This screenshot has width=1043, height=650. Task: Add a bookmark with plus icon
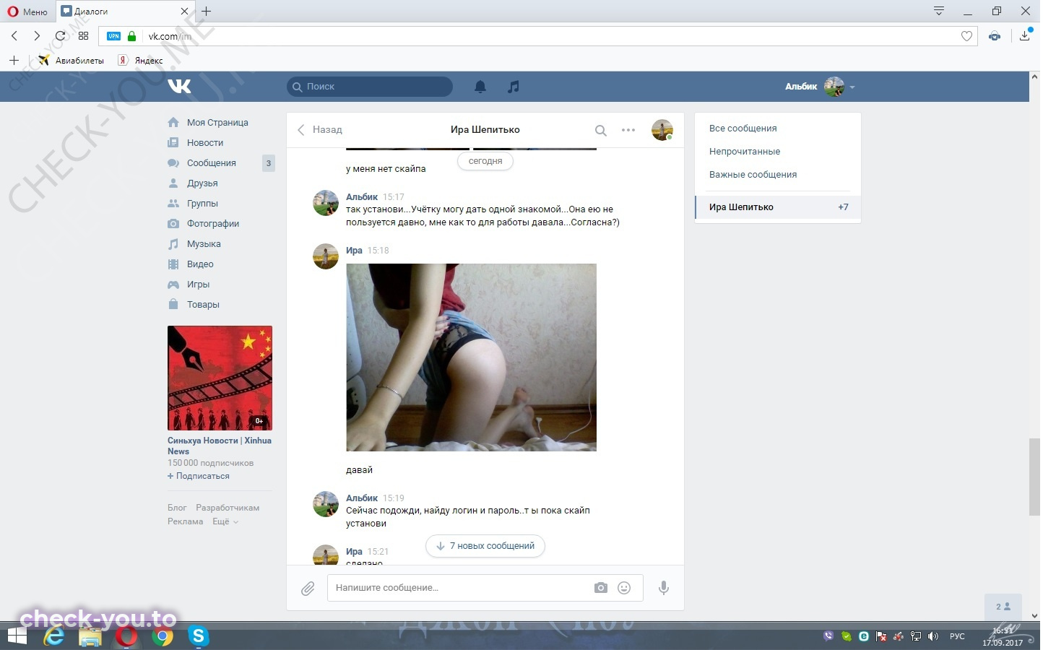[x=14, y=60]
